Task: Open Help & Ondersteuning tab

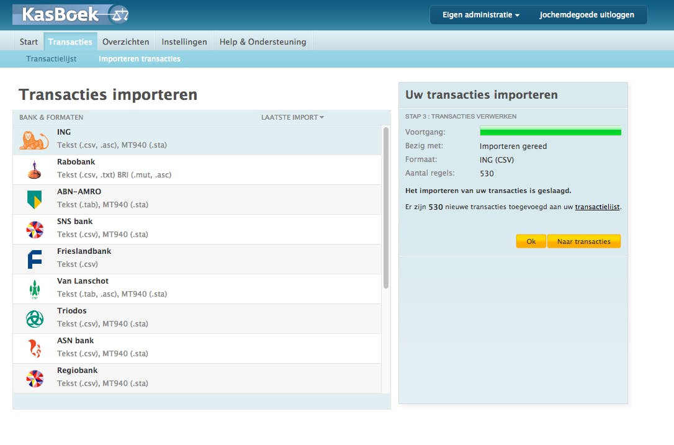Action: click(263, 42)
